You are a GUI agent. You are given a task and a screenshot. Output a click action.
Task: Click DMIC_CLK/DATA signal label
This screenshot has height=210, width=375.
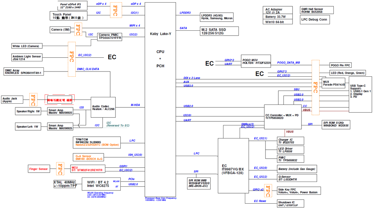coord(88,69)
